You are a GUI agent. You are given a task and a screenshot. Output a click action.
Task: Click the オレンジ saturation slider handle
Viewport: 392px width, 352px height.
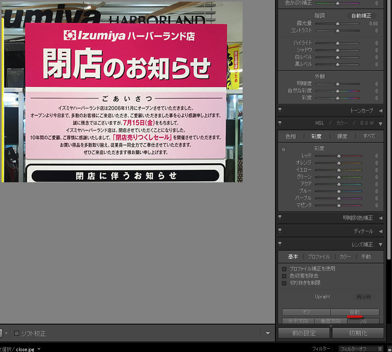pyautogui.click(x=339, y=163)
